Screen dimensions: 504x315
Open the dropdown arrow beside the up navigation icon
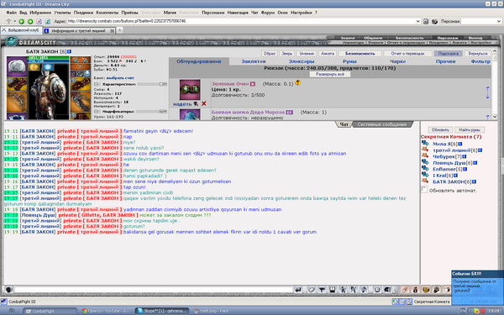pos(14,22)
